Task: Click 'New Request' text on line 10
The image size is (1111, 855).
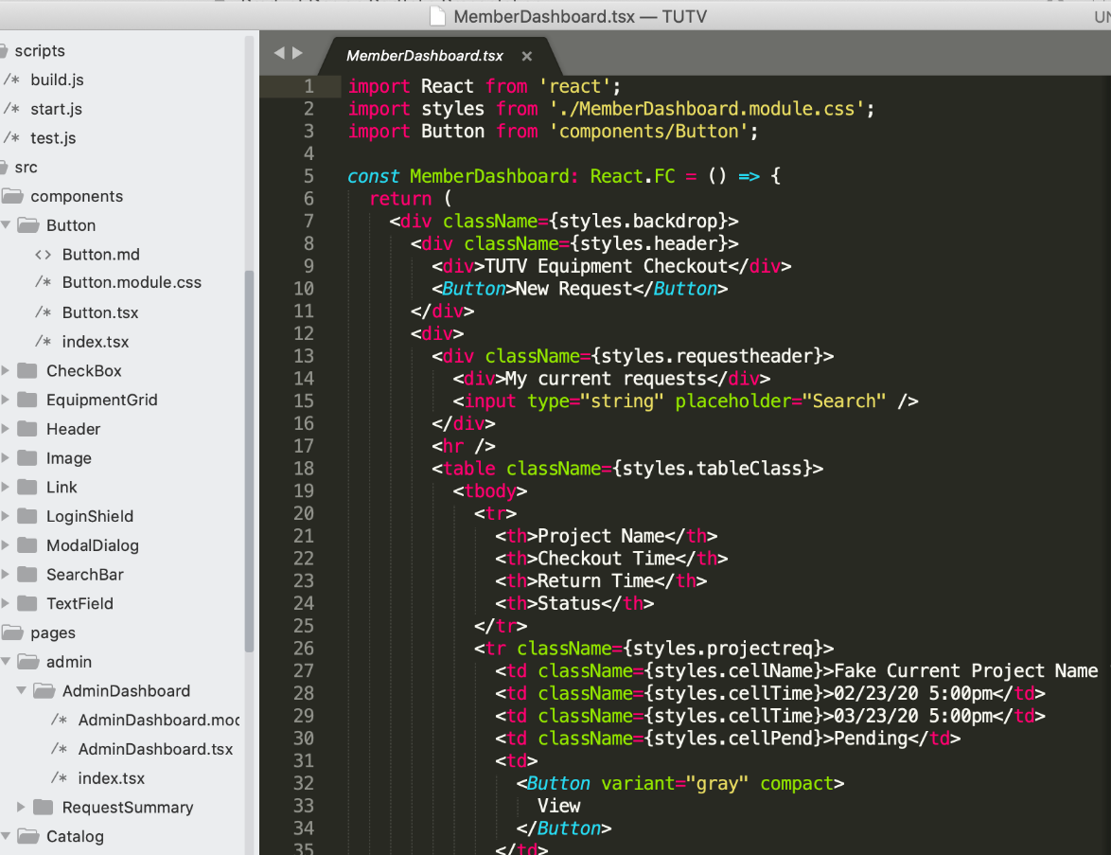Action: [x=573, y=289]
